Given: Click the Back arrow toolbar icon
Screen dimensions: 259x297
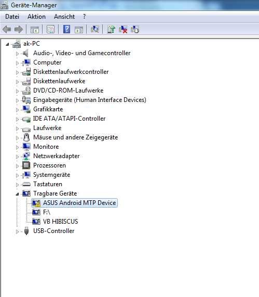Looking at the screenshot, I should click(7, 29).
